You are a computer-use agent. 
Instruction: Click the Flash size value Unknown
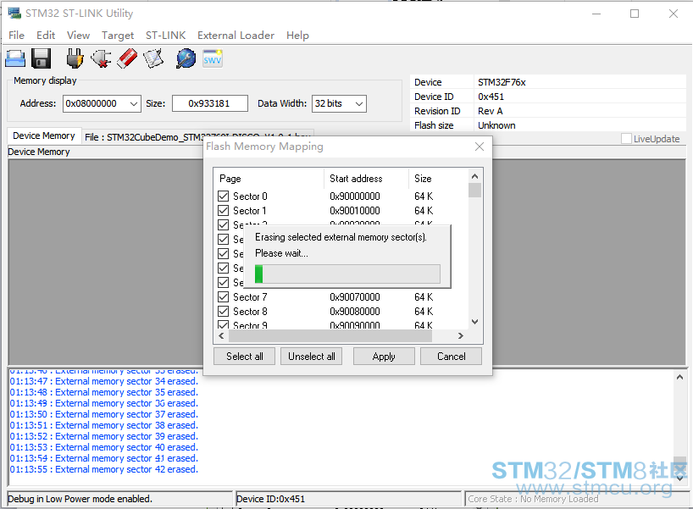[496, 125]
